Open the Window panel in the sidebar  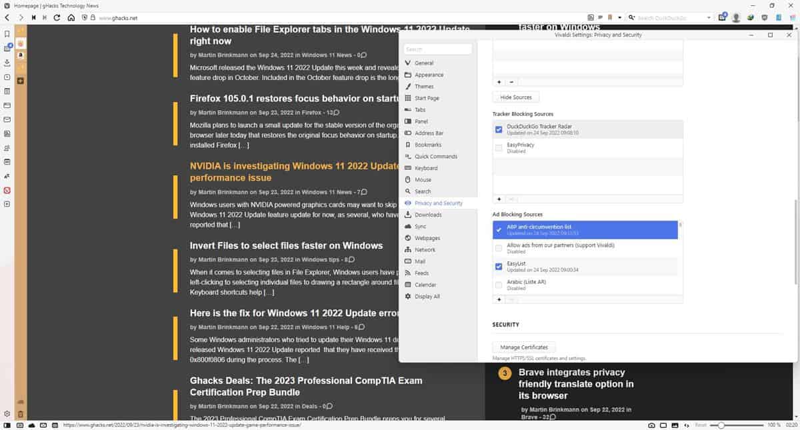pyautogui.click(x=7, y=105)
